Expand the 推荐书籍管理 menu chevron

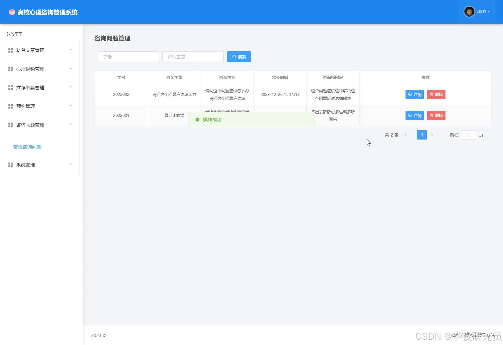71,87
